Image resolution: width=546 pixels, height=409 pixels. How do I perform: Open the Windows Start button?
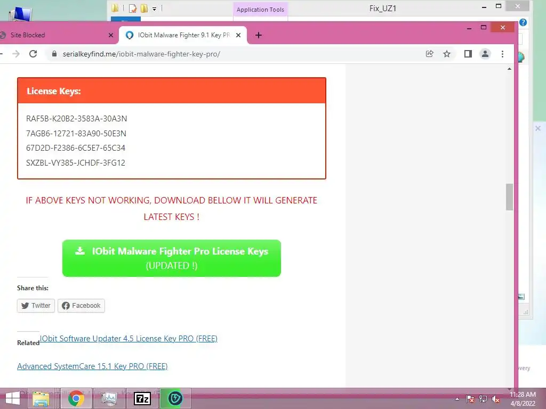point(13,398)
